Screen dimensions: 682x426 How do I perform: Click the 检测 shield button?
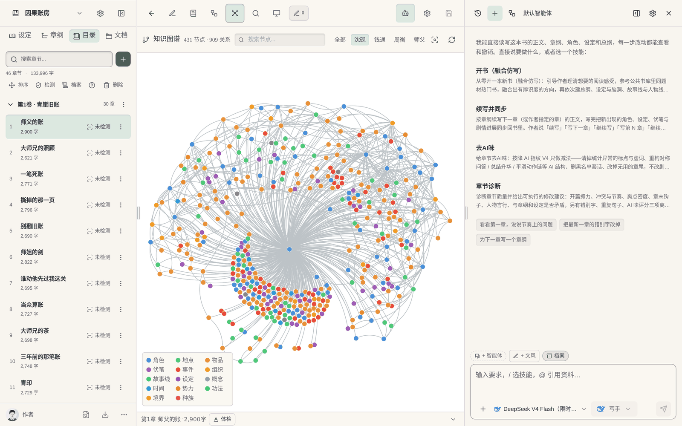[45, 85]
